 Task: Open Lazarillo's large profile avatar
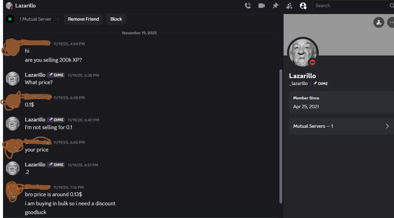(303, 53)
